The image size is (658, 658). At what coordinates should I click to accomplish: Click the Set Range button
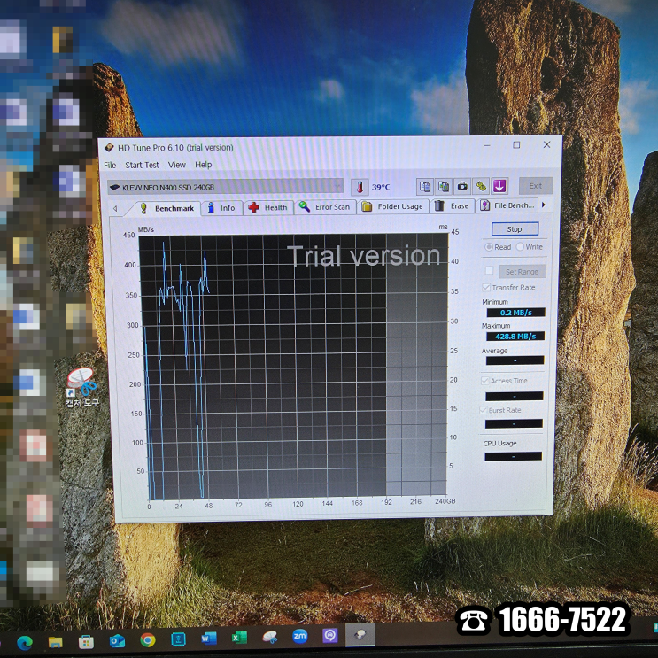coord(523,272)
